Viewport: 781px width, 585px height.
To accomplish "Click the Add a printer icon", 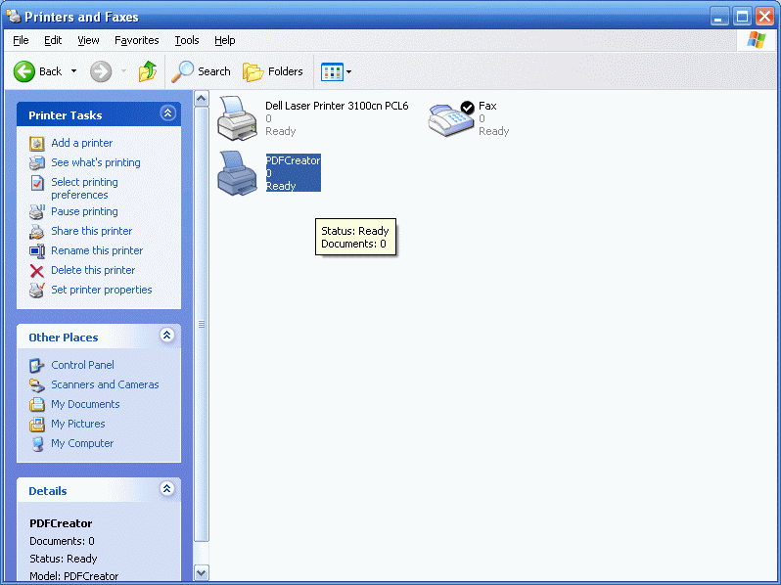I will (37, 144).
